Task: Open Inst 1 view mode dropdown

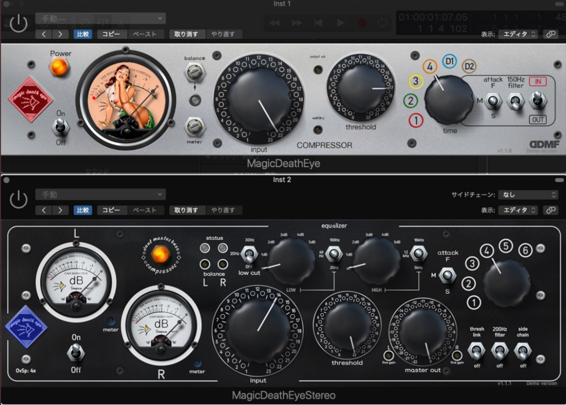Action: 518,34
